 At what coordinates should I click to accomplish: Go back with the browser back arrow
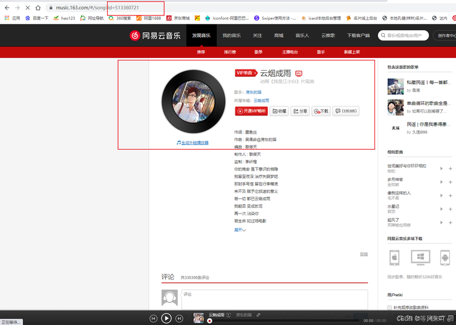pyautogui.click(x=7, y=8)
